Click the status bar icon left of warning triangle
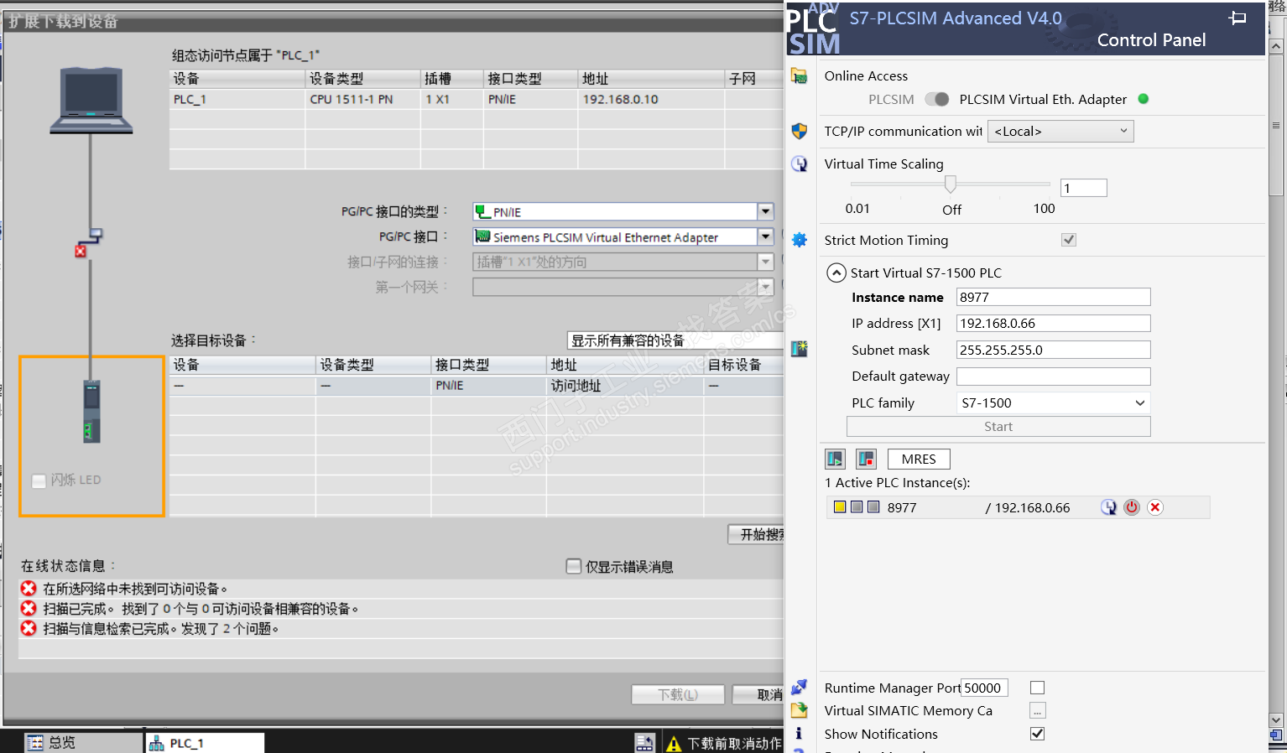Screen dimensions: 1287x753 pyautogui.click(x=644, y=743)
